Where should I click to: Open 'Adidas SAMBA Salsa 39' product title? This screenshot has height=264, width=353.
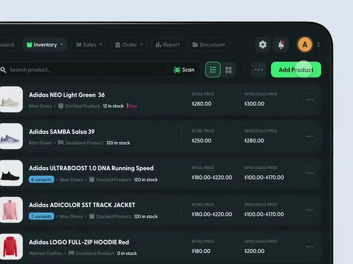pyautogui.click(x=62, y=132)
